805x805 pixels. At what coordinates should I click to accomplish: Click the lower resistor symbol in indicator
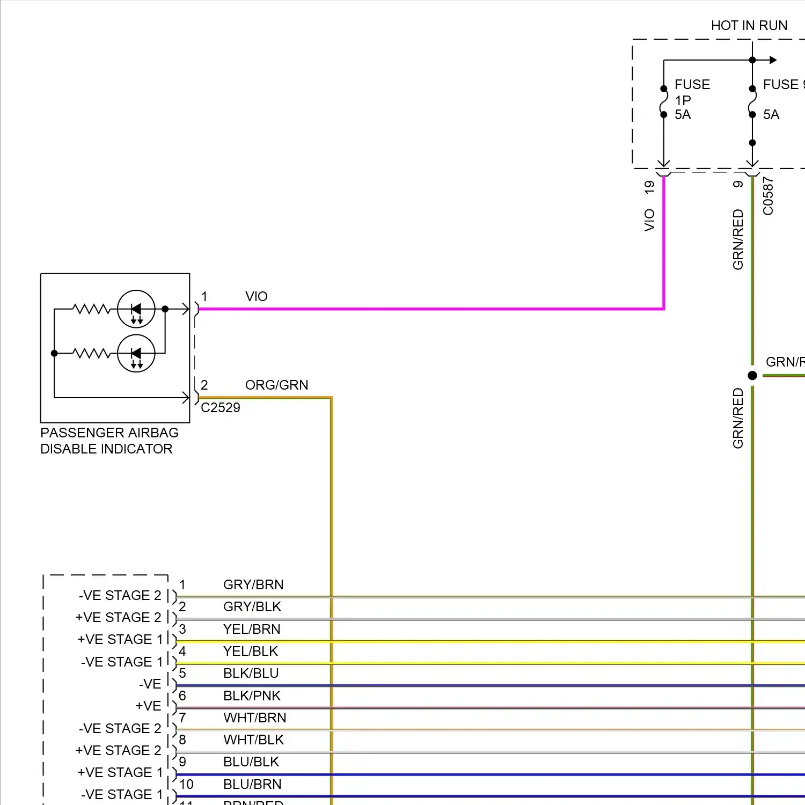[91, 353]
